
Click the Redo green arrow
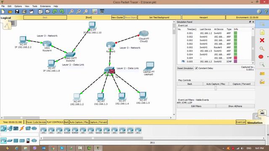62,11
